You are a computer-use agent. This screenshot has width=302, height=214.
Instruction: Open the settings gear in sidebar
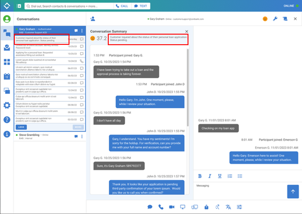click(x=7, y=105)
